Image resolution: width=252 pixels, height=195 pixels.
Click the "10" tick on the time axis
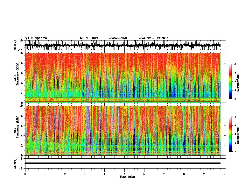pos(224,174)
